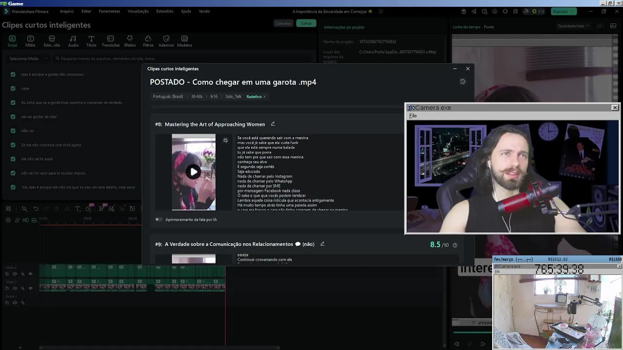Expand the Exportar dropdown arrow
This screenshot has width=623, height=350.
tap(573, 12)
